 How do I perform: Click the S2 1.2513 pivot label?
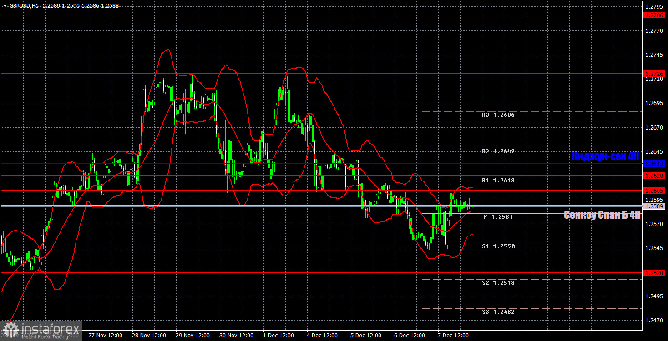498,283
